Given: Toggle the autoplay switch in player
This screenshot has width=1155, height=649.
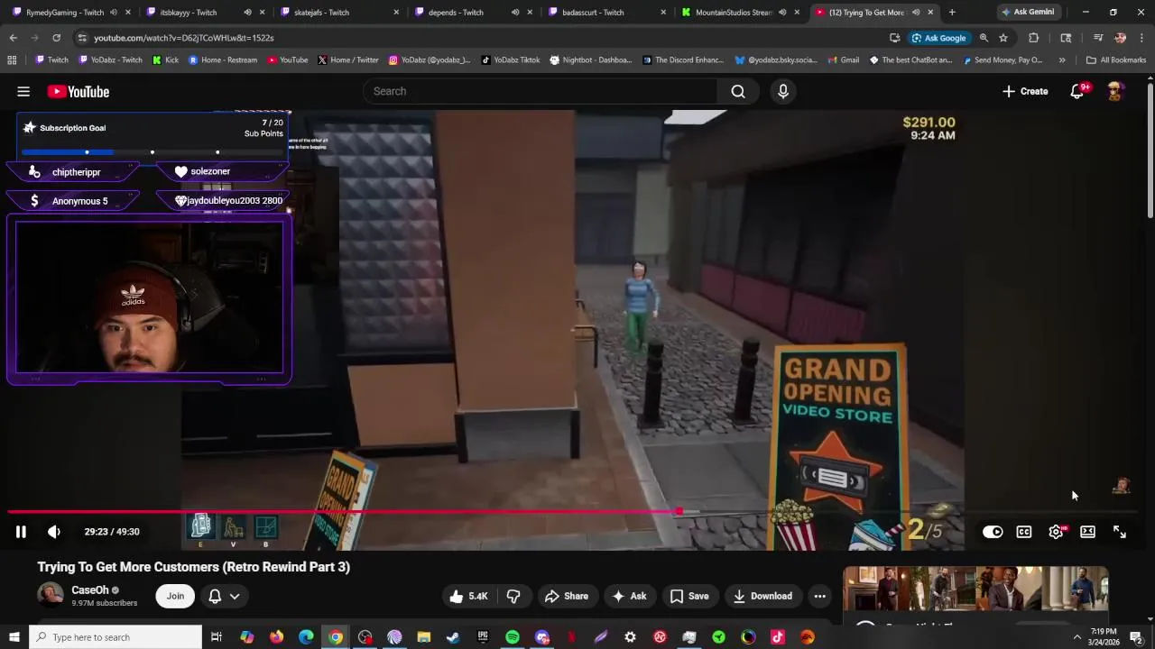Looking at the screenshot, I should pyautogui.click(x=993, y=532).
